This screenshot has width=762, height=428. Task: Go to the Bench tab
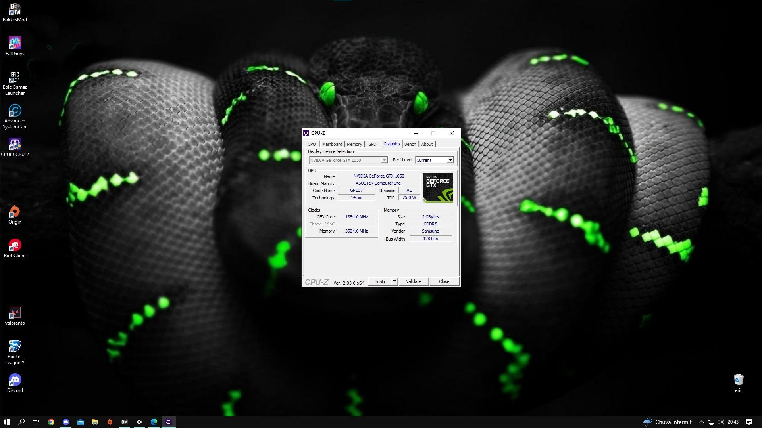click(410, 144)
